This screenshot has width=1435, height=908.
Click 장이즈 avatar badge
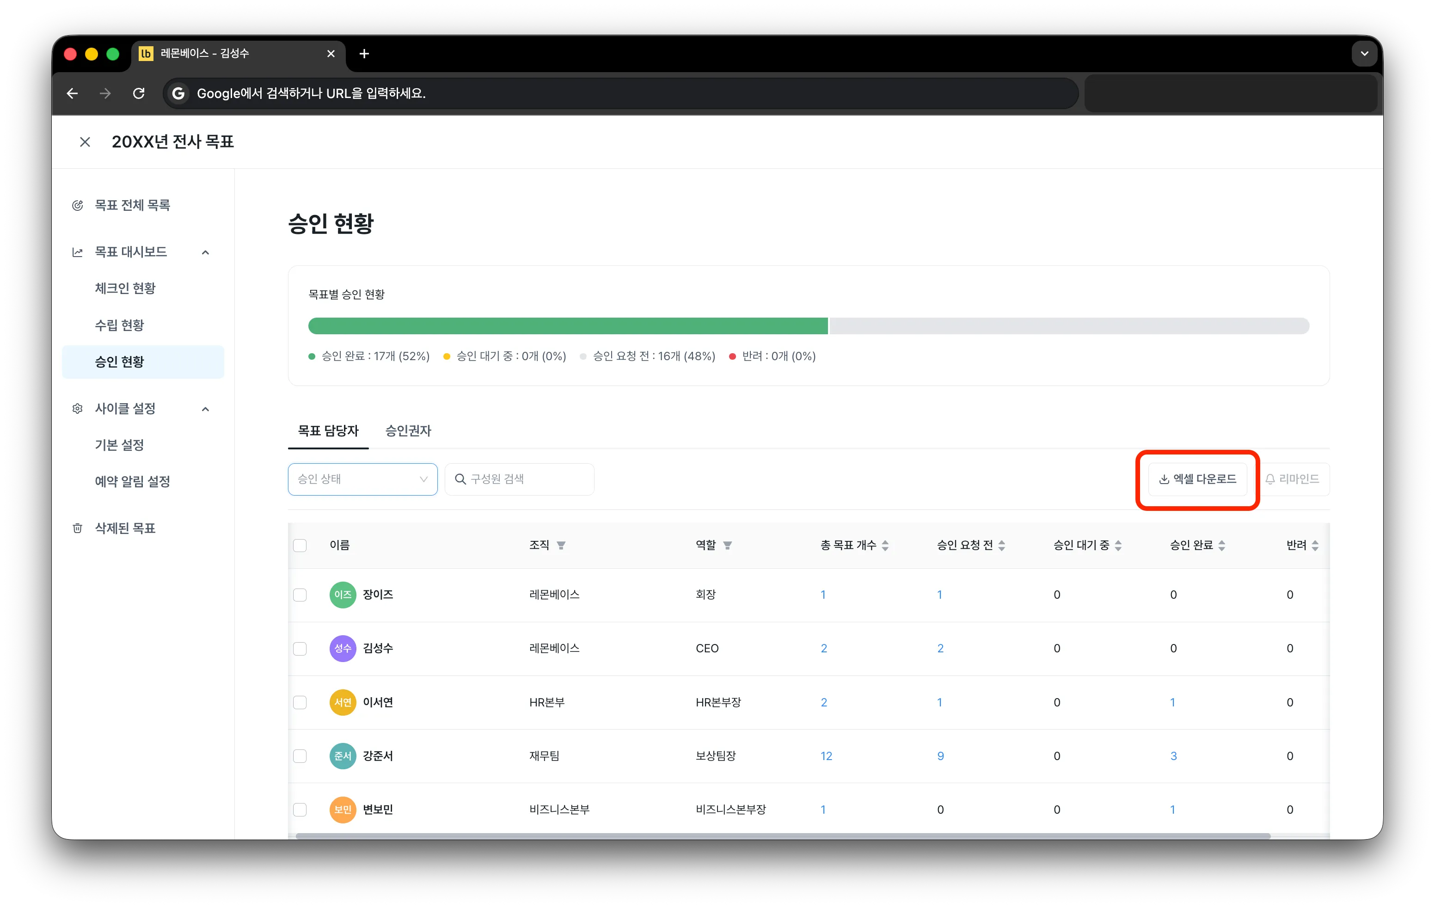(343, 595)
